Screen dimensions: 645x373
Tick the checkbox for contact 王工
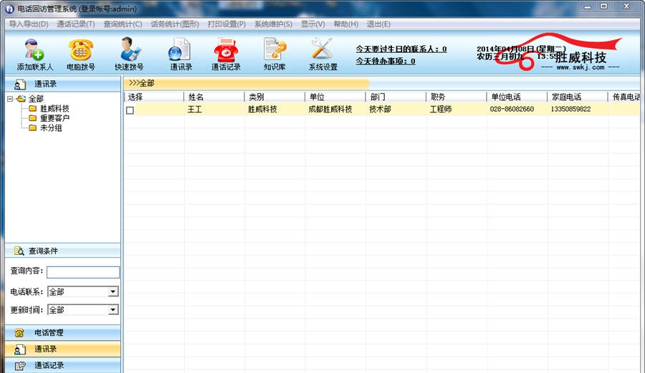click(130, 110)
